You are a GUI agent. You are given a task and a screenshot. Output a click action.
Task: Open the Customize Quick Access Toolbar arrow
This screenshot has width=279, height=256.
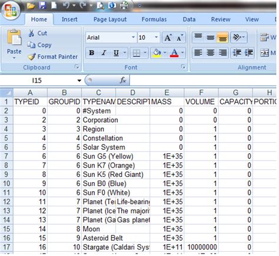pyautogui.click(x=139, y=5)
